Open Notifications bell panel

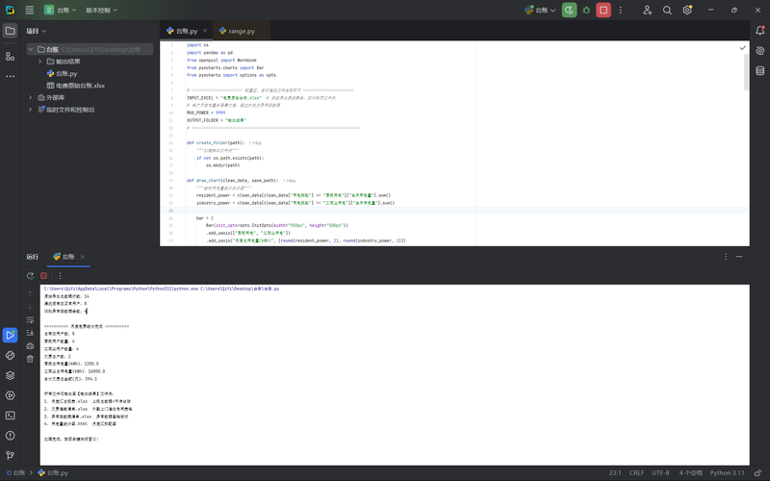pyautogui.click(x=759, y=31)
